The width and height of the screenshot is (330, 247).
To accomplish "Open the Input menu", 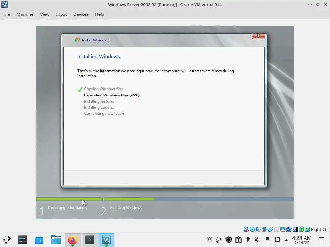I will pyautogui.click(x=61, y=14).
